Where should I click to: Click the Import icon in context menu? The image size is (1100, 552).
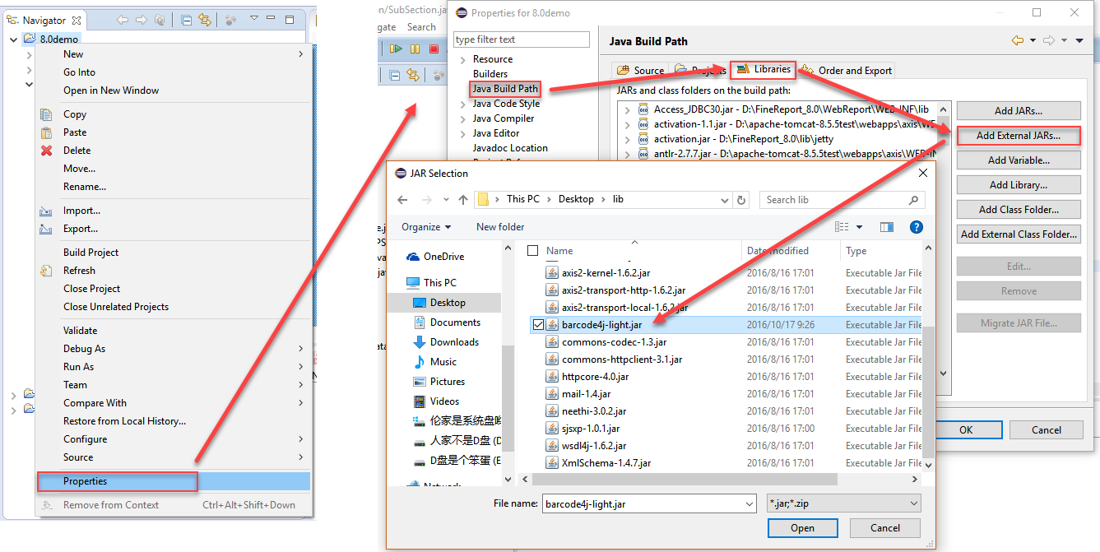(47, 211)
